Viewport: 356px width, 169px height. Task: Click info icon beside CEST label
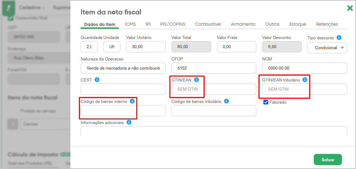click(97, 80)
